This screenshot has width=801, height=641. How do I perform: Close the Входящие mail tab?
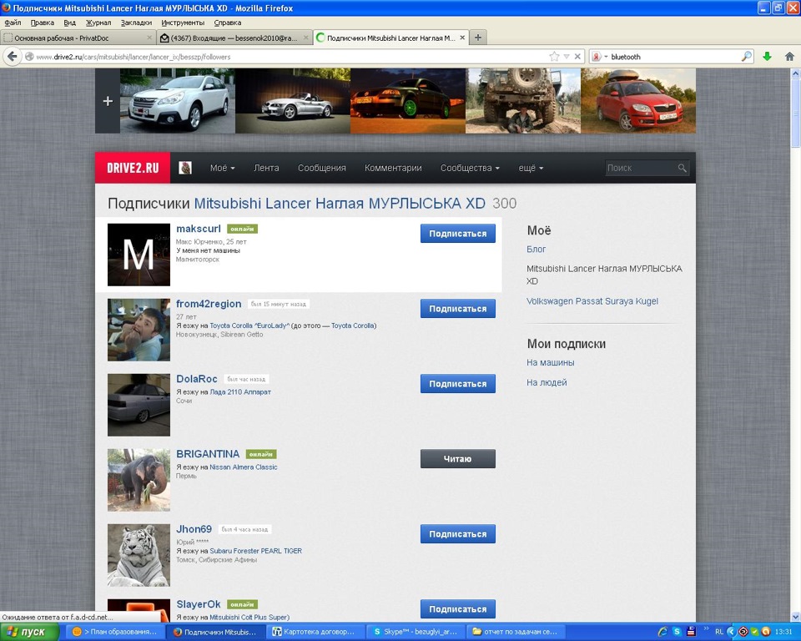[306, 38]
